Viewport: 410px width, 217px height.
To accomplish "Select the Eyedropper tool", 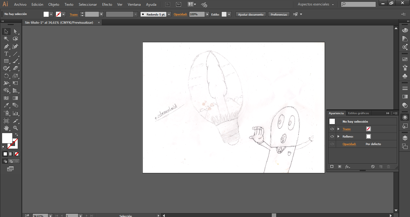I will point(6,105).
